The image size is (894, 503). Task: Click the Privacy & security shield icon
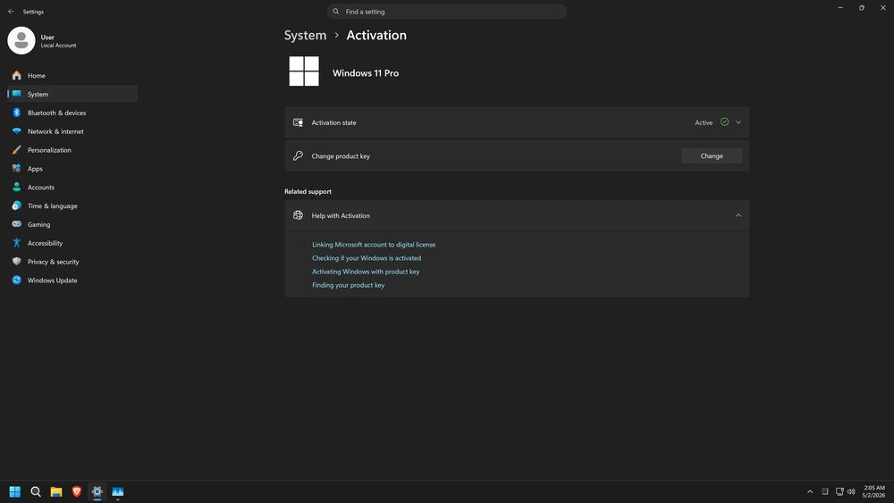point(16,262)
